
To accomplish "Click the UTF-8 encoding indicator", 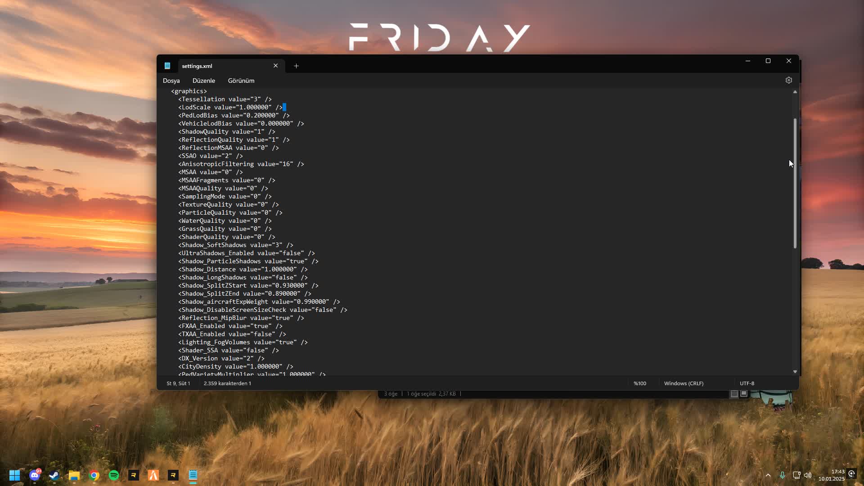I will [x=747, y=383].
